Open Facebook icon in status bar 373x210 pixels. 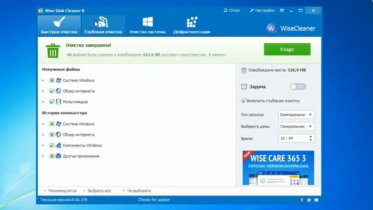(x=302, y=200)
